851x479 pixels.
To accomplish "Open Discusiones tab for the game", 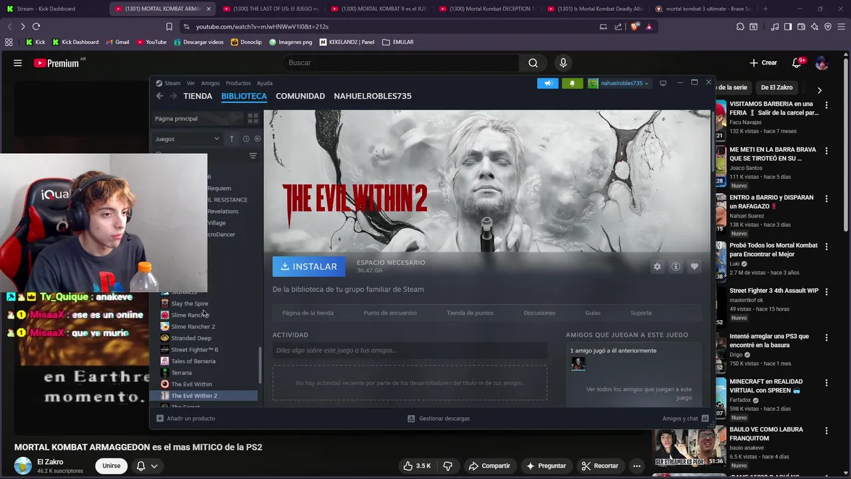I will 539,313.
